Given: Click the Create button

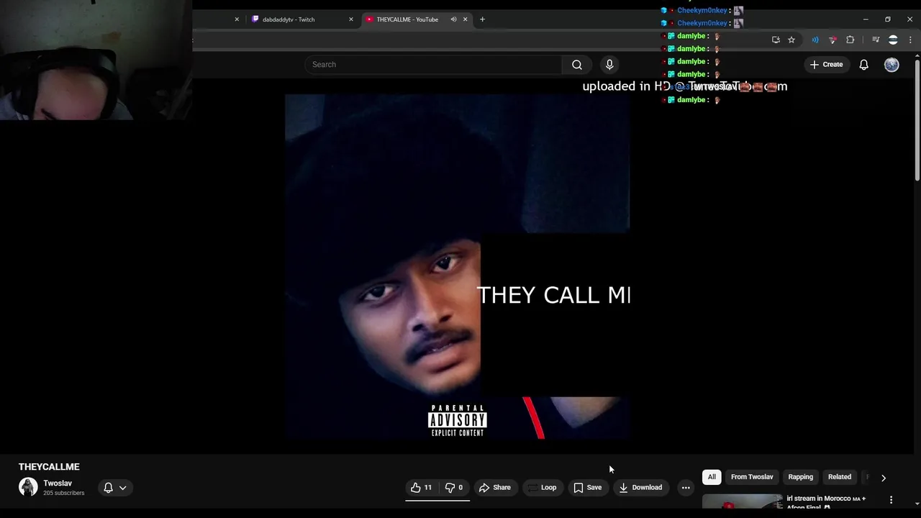Looking at the screenshot, I should (826, 65).
